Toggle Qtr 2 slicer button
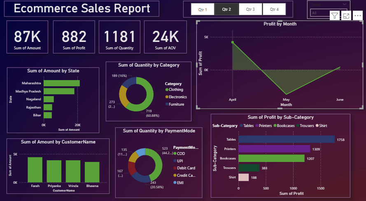 (226, 9)
